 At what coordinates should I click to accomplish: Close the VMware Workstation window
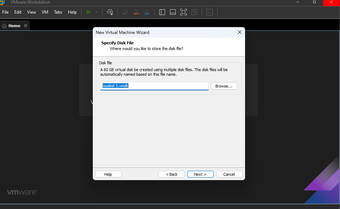click(x=331, y=3)
